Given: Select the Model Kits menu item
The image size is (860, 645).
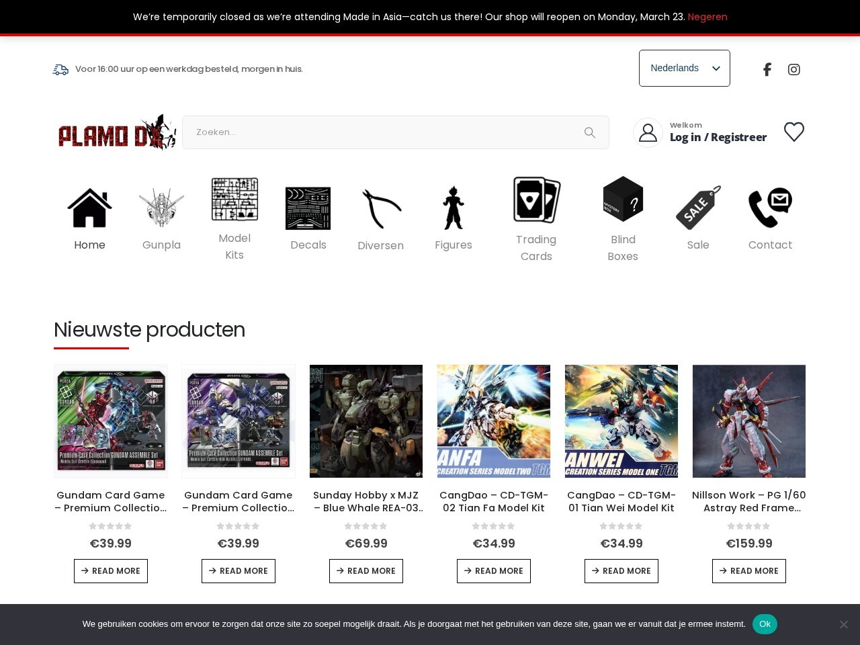Looking at the screenshot, I should point(234,247).
